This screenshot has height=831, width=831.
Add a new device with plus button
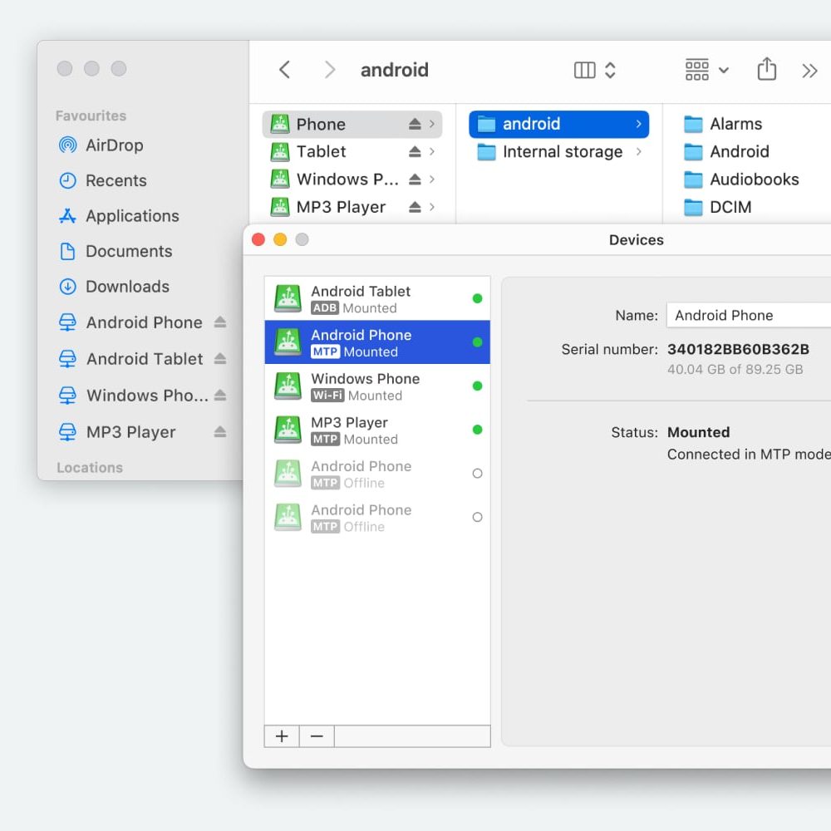282,736
